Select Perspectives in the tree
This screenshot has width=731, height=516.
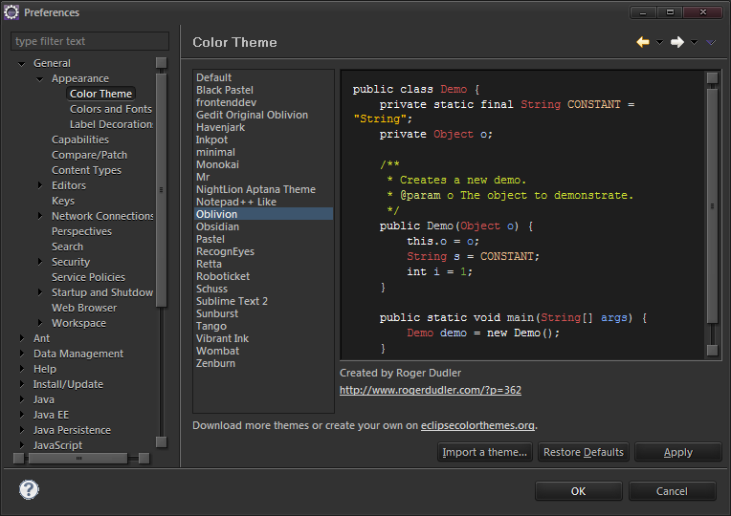81,231
